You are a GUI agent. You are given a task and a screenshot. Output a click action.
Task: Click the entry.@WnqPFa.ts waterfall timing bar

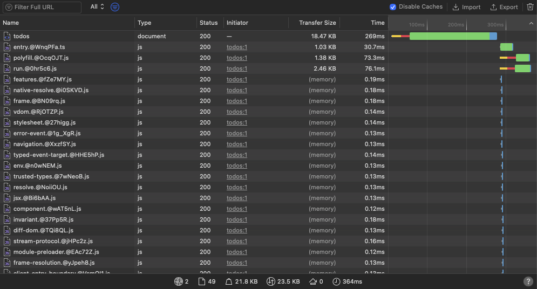[507, 47]
